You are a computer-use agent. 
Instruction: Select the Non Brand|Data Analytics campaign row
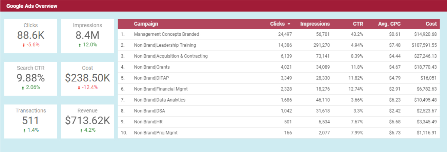(279, 100)
